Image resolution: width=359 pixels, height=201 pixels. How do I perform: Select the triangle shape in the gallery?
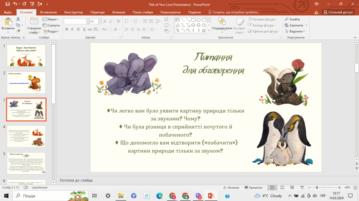(x=178, y=25)
